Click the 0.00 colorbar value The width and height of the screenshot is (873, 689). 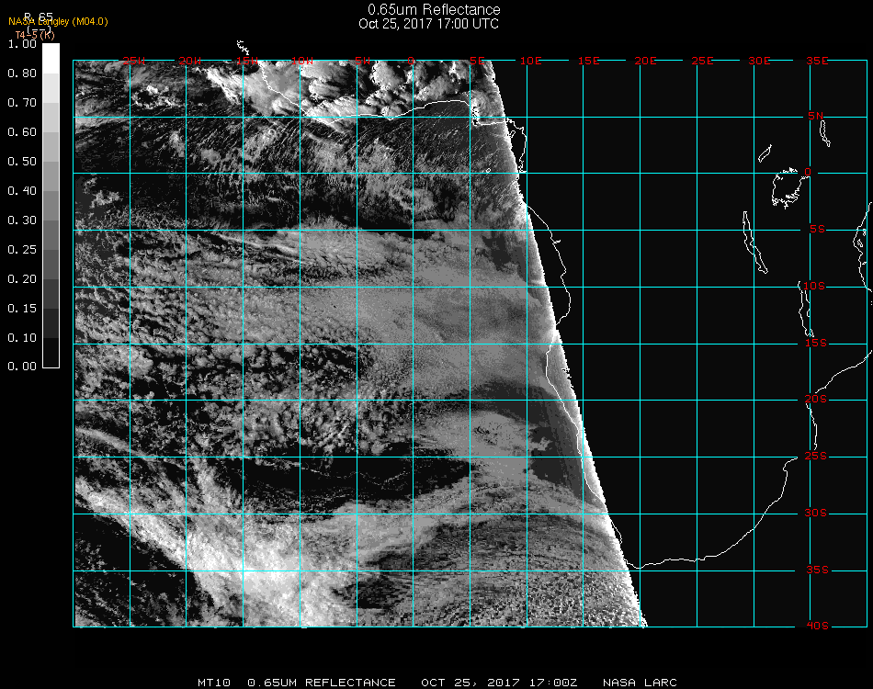[x=22, y=367]
